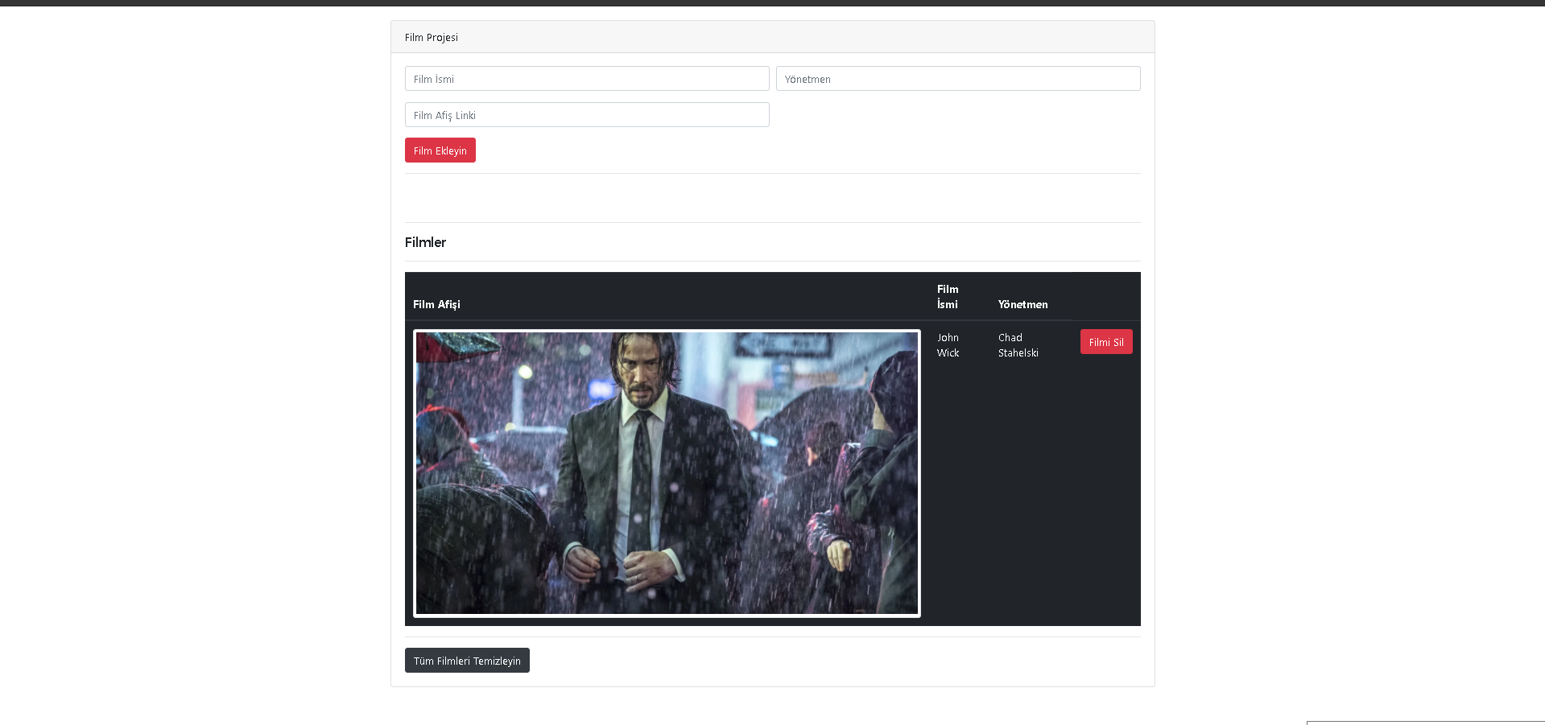Click the Film Afiş Linki input field
The height and width of the screenshot is (725, 1545).
tap(586, 114)
